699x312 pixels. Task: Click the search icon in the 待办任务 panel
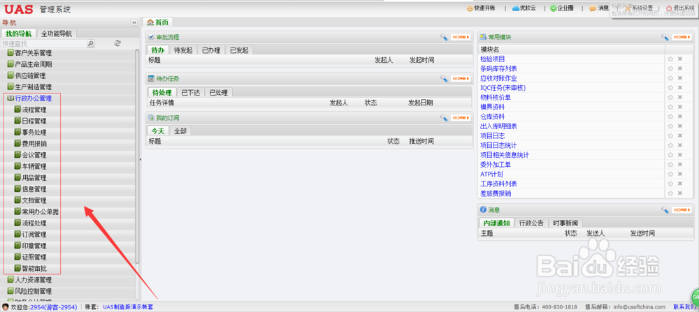click(x=444, y=78)
